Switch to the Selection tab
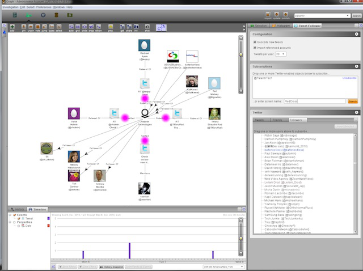This screenshot has height=271, width=363. click(259, 26)
